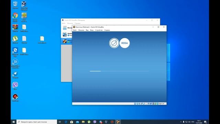Focus the taskbar search box

(x=37, y=122)
